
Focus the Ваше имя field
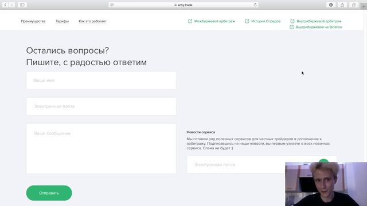pos(101,80)
